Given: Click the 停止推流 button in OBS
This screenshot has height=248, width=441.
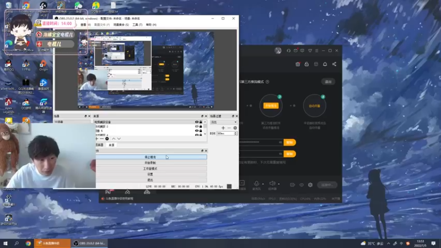Looking at the screenshot, I should click(151, 157).
